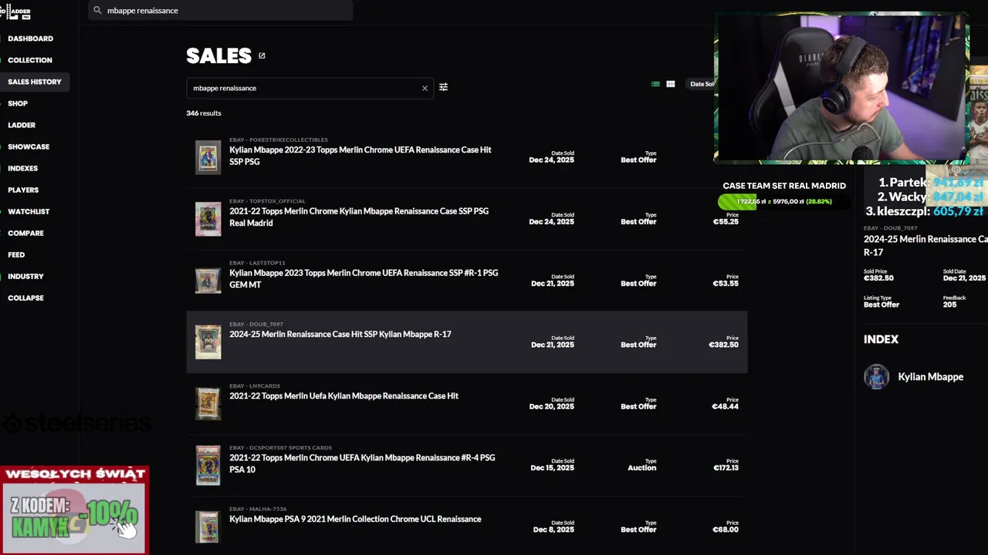Click eBay seller label DOUB_7097 in detail panel

click(x=890, y=228)
